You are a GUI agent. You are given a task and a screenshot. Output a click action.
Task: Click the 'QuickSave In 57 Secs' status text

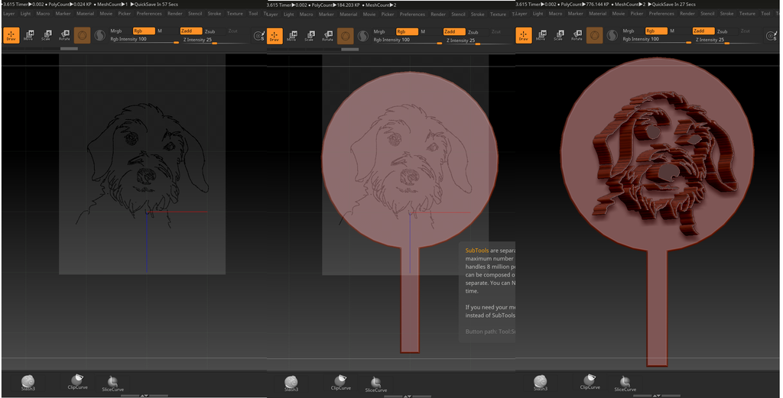click(156, 4)
